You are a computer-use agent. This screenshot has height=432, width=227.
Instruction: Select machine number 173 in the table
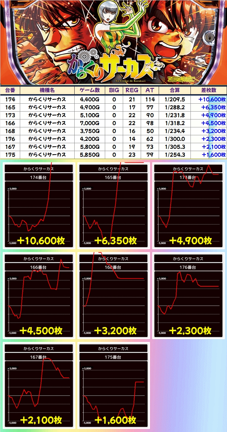(x=10, y=115)
